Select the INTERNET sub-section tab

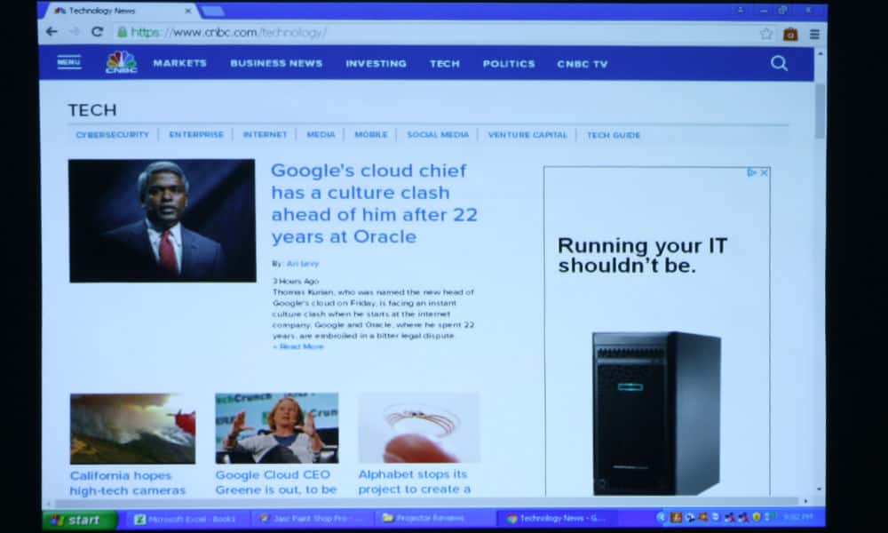click(x=265, y=135)
